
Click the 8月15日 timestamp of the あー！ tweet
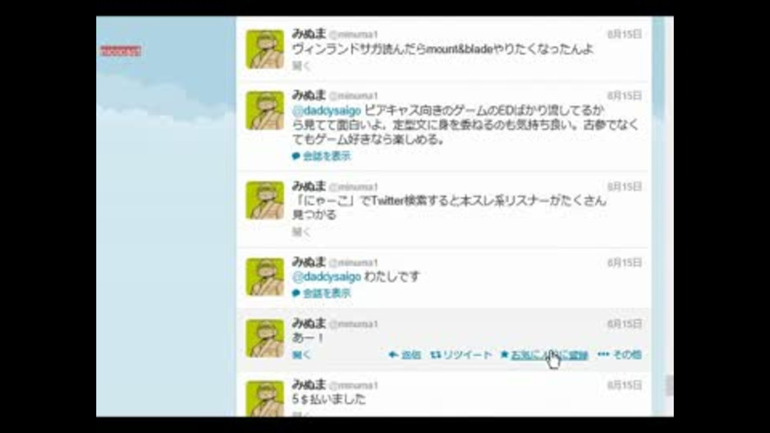624,324
